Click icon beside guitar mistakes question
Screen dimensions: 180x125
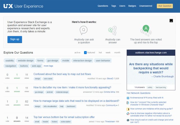pos(128,109)
